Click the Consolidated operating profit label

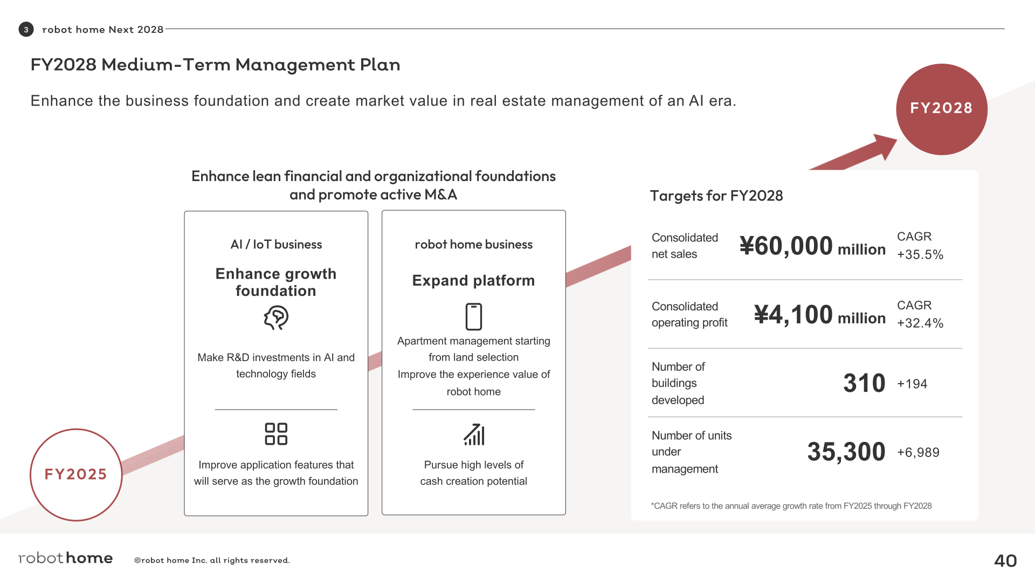[x=689, y=315]
